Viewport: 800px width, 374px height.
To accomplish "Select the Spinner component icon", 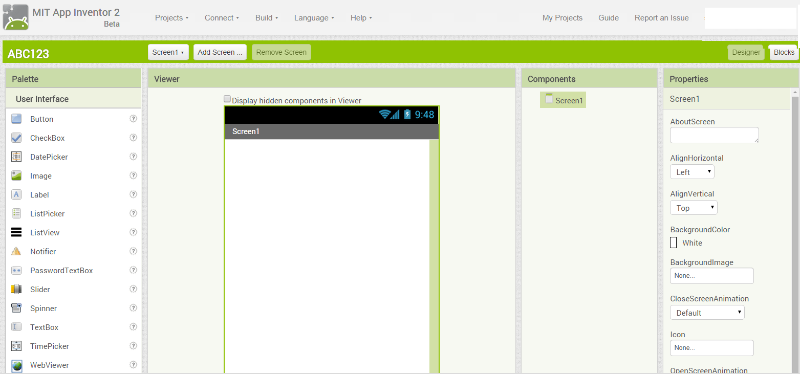I will pyautogui.click(x=16, y=308).
